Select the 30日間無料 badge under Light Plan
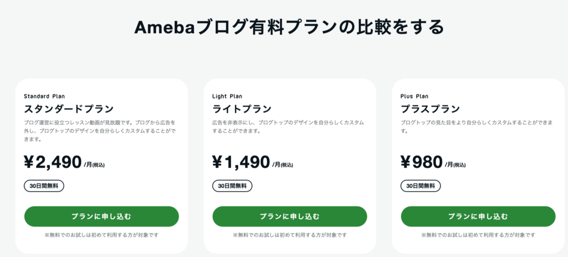This screenshot has height=257, width=568. coord(232,186)
